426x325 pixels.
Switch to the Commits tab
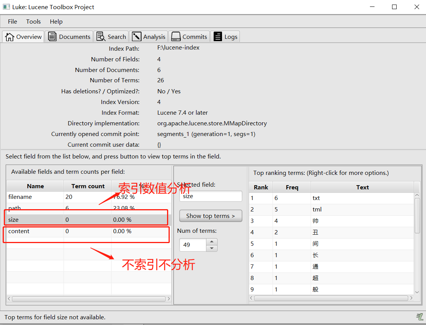click(189, 37)
